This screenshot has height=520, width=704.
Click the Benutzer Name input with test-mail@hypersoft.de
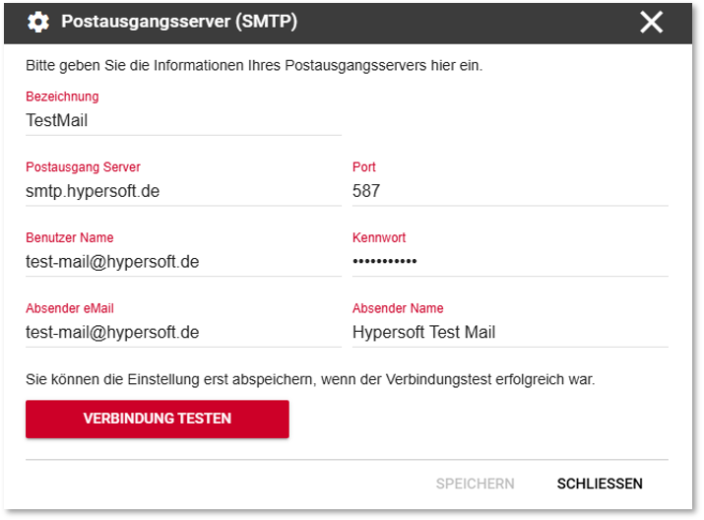click(x=184, y=261)
